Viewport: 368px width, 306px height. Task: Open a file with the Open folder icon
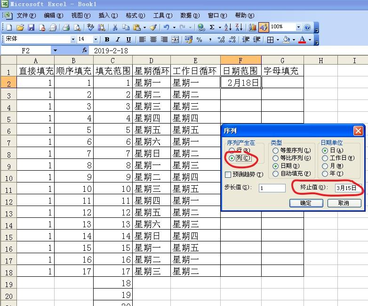20,27
